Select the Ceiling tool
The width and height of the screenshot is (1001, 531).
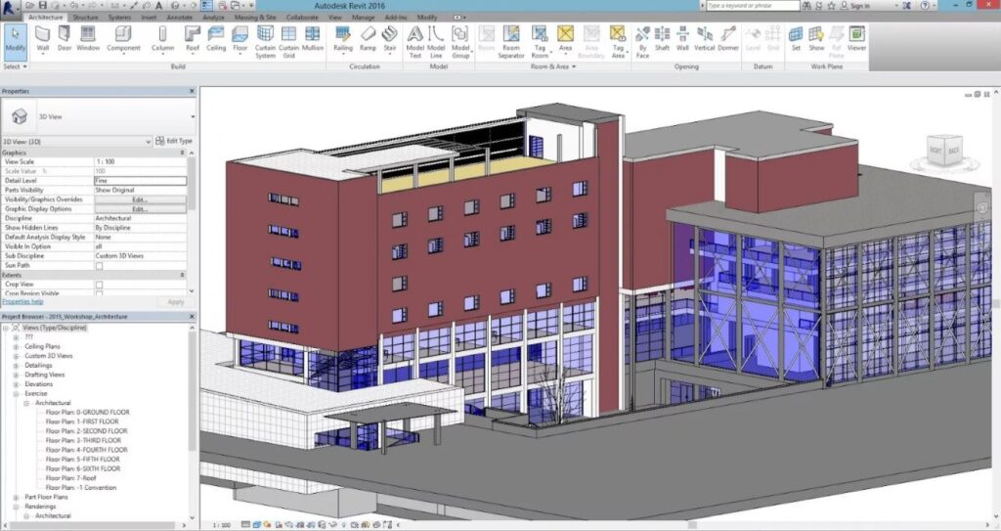coord(216,40)
